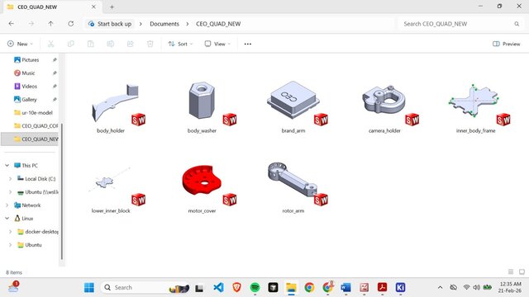The width and height of the screenshot is (529, 297).
Task: Open Adobe Acrobat from taskbar
Action: point(382,288)
